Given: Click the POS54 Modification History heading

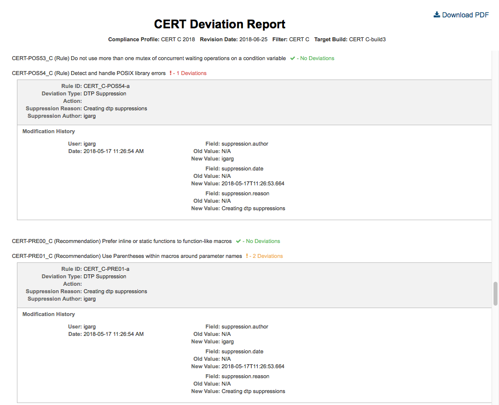Looking at the screenshot, I should click(49, 131).
